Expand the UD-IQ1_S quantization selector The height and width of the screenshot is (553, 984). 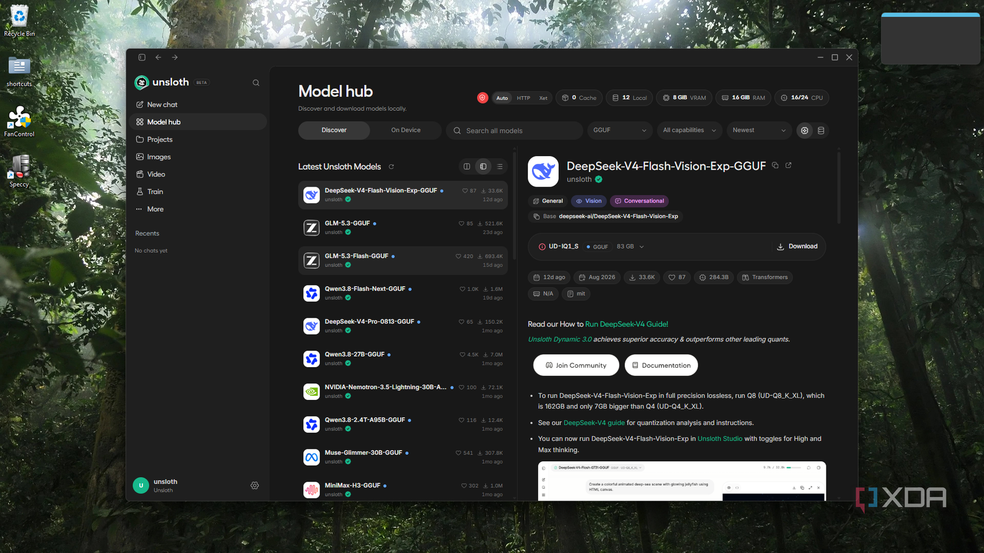[592, 247]
